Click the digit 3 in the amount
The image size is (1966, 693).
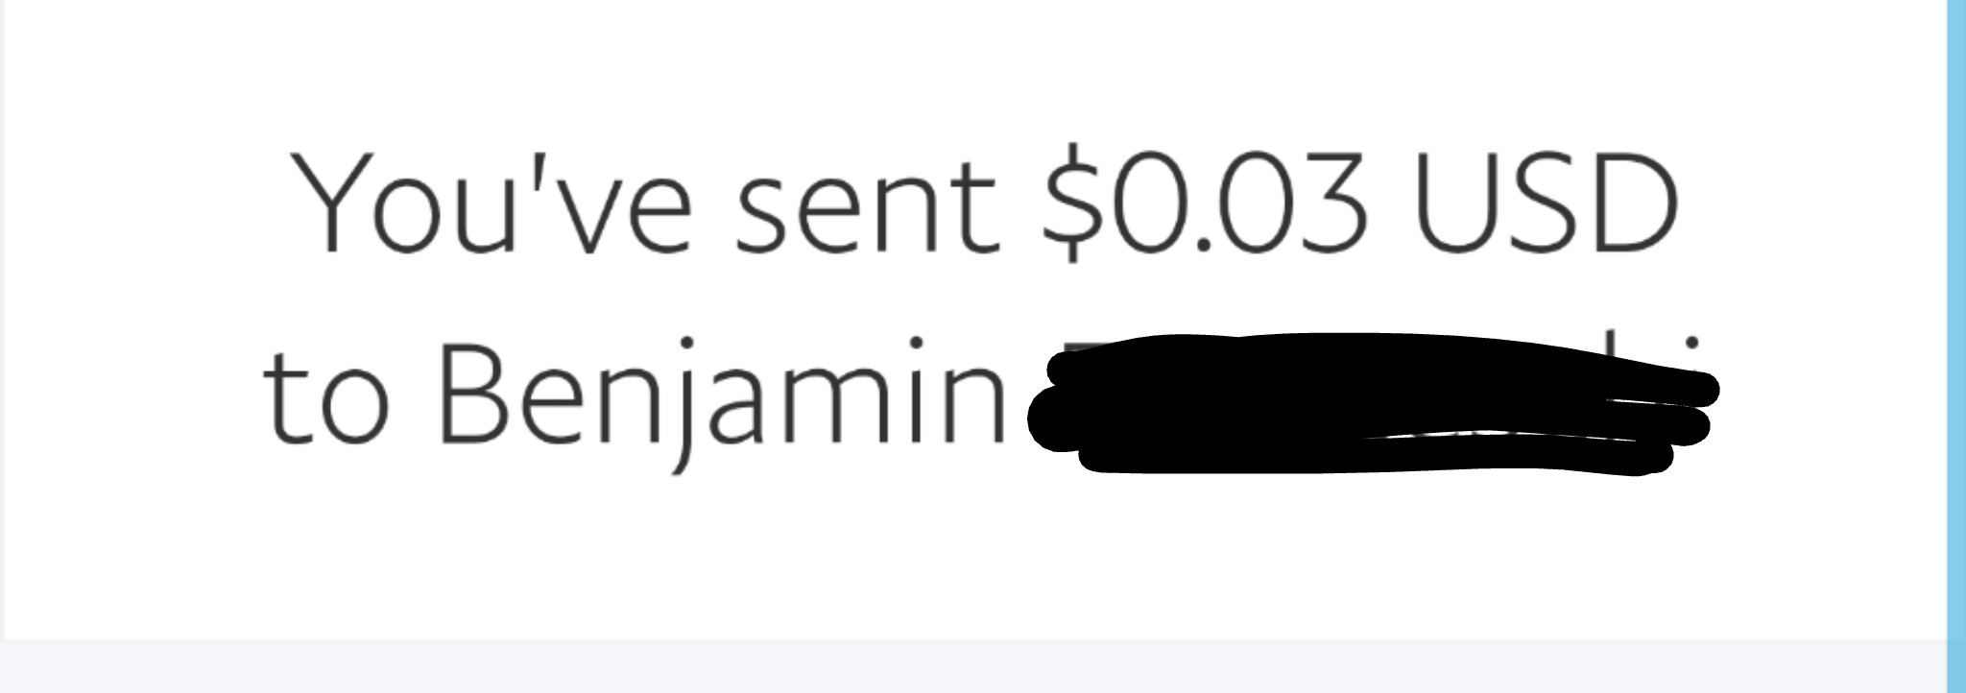pos(1331,203)
